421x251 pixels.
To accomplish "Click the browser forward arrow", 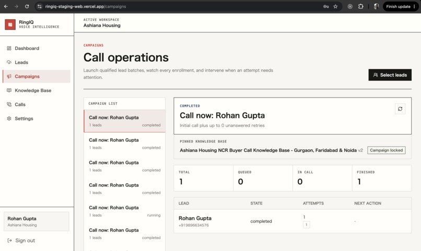I will pyautogui.click(x=16, y=6).
